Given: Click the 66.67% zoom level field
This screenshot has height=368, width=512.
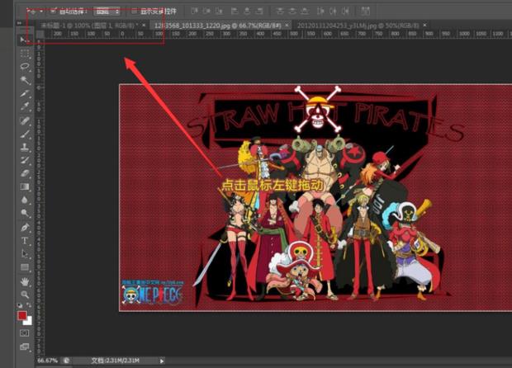Looking at the screenshot, I should point(48,361).
